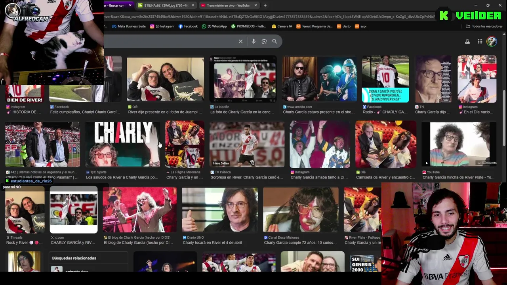This screenshot has height=285, width=507.
Task: Click 'Charly tocará en River el 4 de abril'
Action: [x=212, y=243]
